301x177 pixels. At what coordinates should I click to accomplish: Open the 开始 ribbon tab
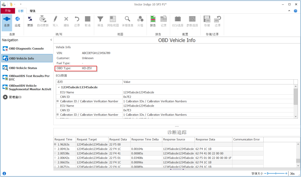(8, 11)
